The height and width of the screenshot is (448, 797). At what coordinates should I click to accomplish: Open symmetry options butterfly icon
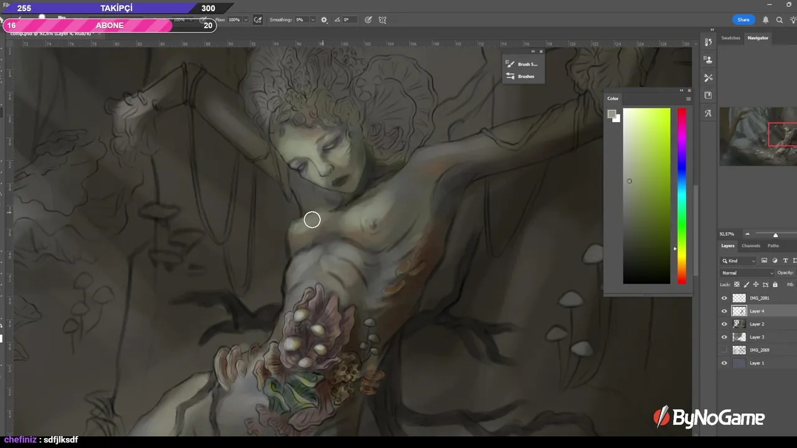coord(382,20)
